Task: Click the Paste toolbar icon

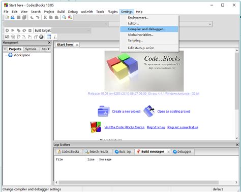Action: (x=56, y=17)
